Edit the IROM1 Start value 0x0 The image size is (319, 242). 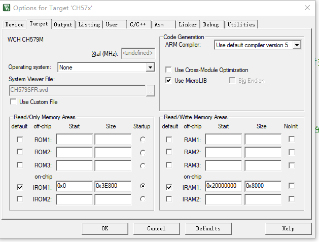click(74, 186)
